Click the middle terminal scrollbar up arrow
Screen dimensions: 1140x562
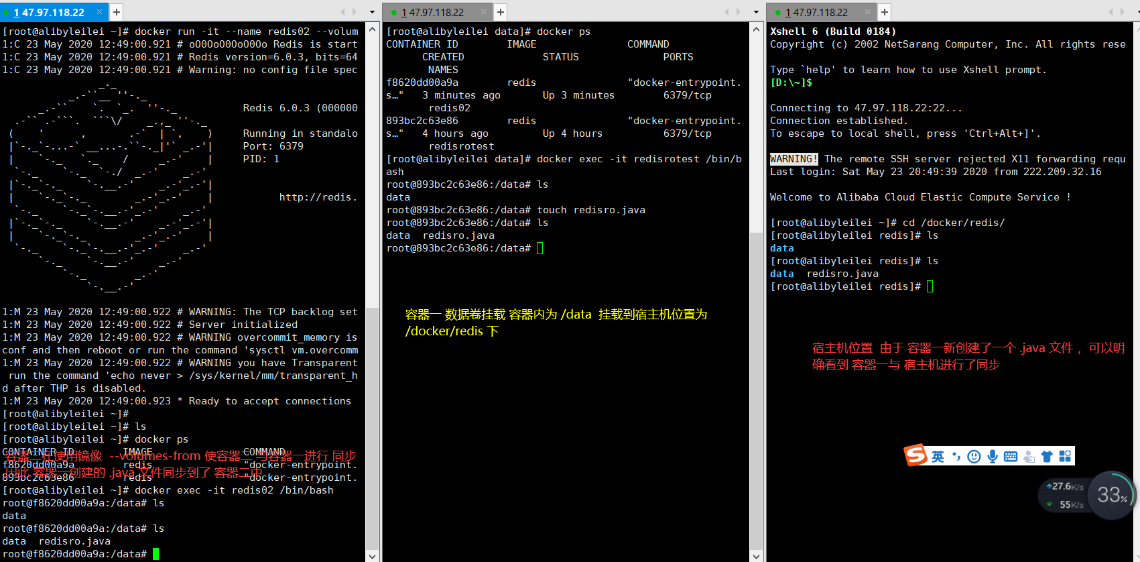pos(756,28)
